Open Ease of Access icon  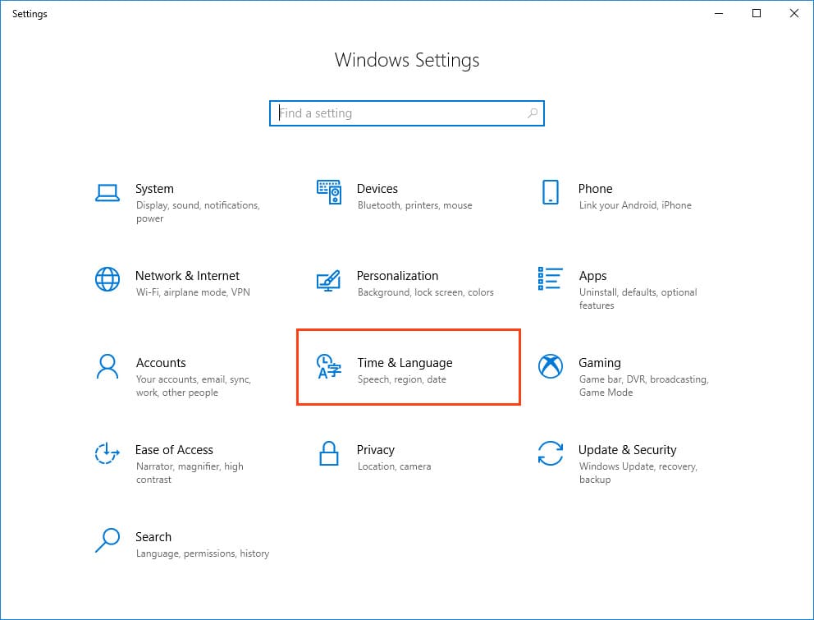[107, 453]
